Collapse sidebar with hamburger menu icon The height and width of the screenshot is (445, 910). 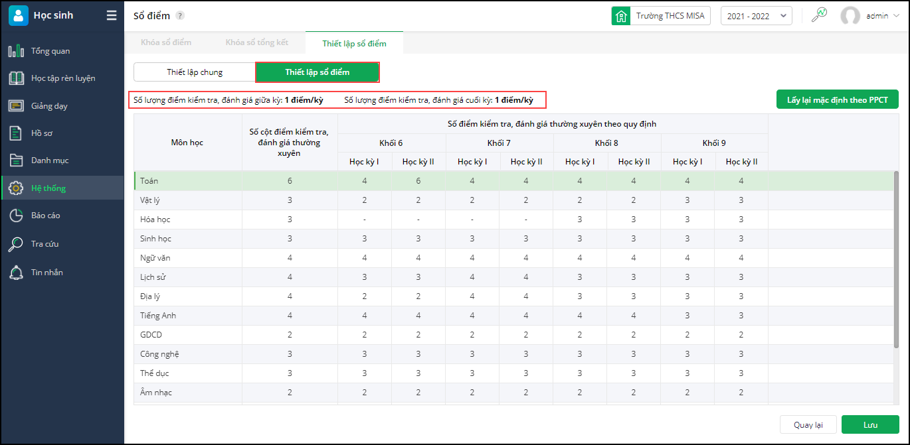(111, 16)
